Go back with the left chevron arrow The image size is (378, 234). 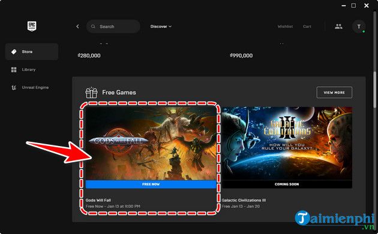(x=77, y=26)
